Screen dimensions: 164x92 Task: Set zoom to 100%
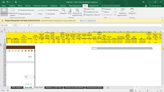click(69, 11)
